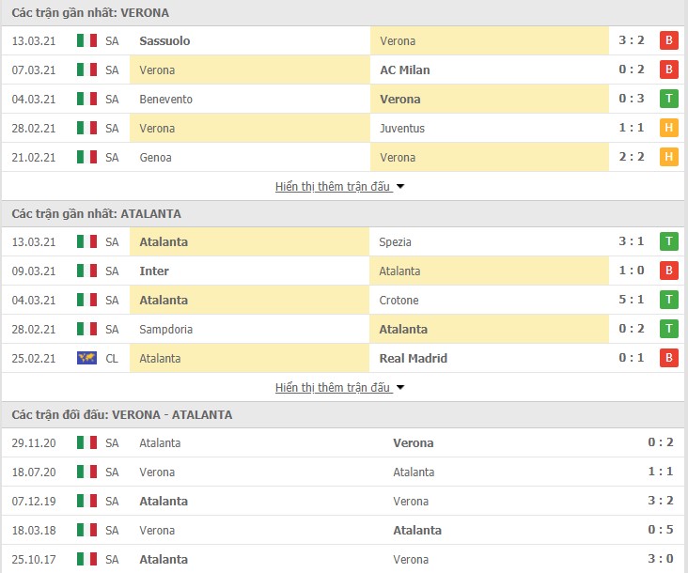Viewport: 688px width, 573px height.
Task: Click the red B badge for Inter vs Atalanta
Action: pos(668,270)
